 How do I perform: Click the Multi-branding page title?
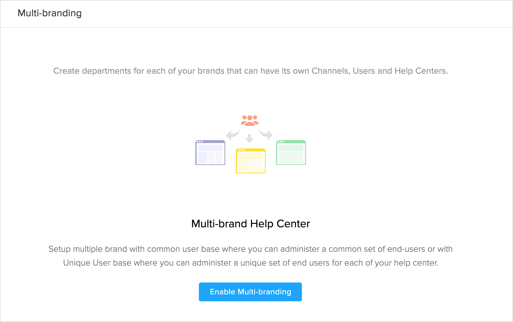50,13
